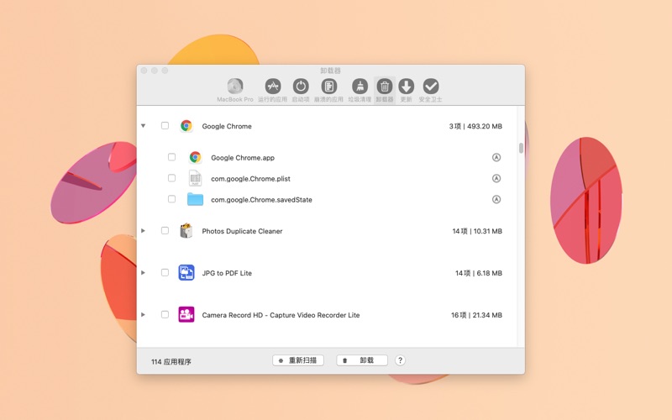Select the startup items (启动项) icon

click(301, 87)
